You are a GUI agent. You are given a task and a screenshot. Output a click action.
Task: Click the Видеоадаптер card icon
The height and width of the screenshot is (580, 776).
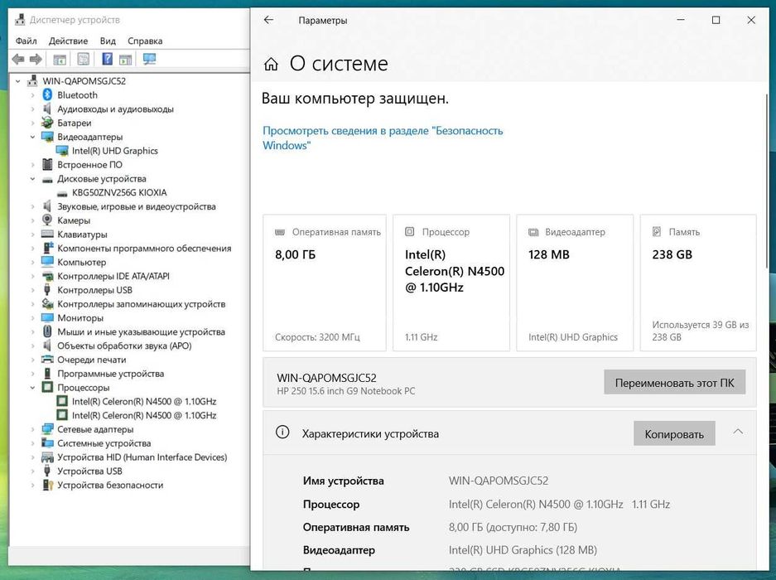pyautogui.click(x=533, y=232)
